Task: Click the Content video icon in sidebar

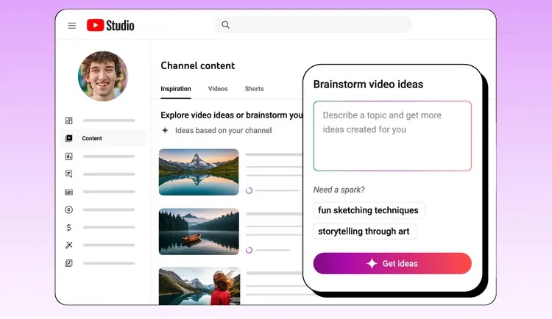Action: point(69,138)
